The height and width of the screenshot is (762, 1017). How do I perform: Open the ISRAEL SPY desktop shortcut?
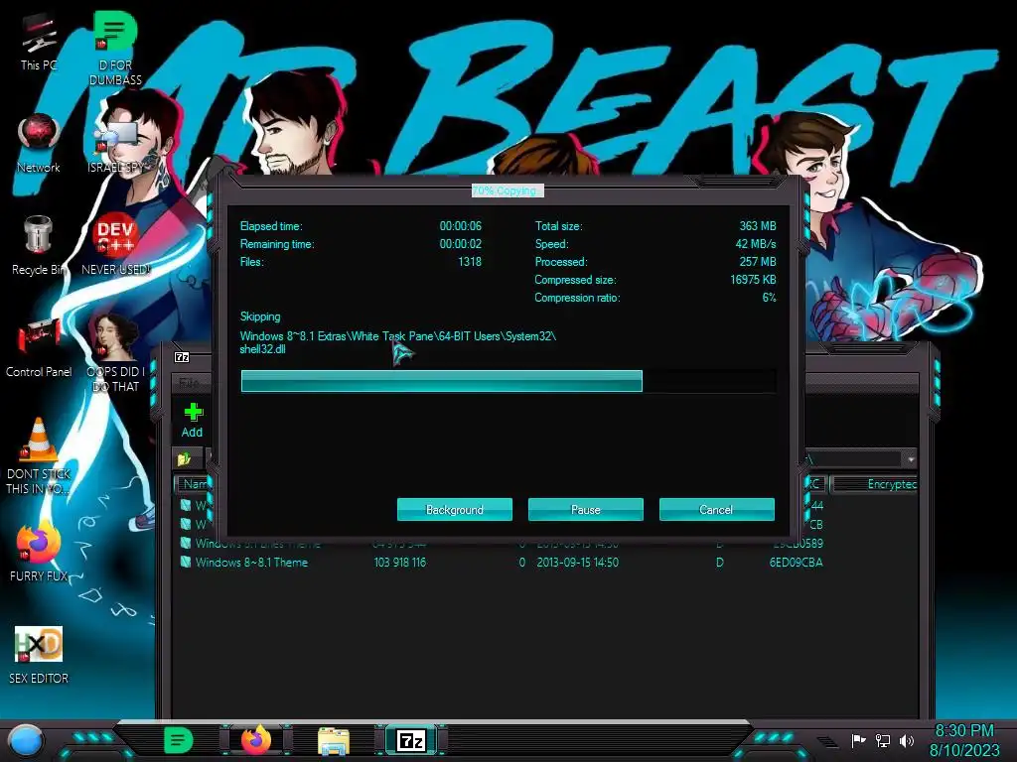tap(115, 146)
